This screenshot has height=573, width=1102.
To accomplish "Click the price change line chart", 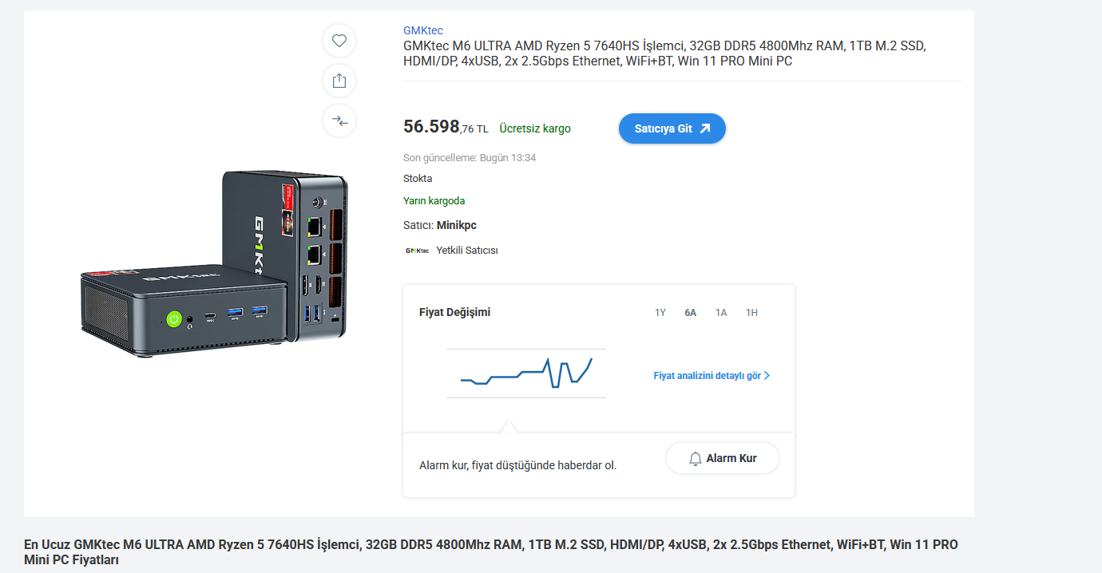I will click(526, 373).
